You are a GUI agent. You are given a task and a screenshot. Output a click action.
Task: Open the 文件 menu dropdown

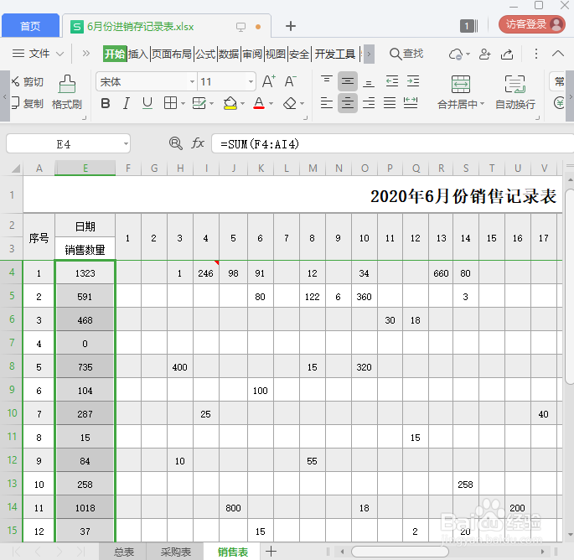click(x=38, y=54)
